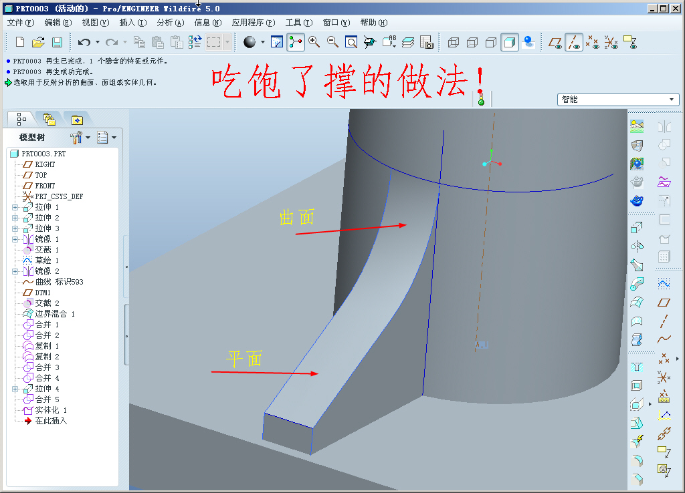Click the Revolve tool icon
685x493 pixels.
coord(637,246)
